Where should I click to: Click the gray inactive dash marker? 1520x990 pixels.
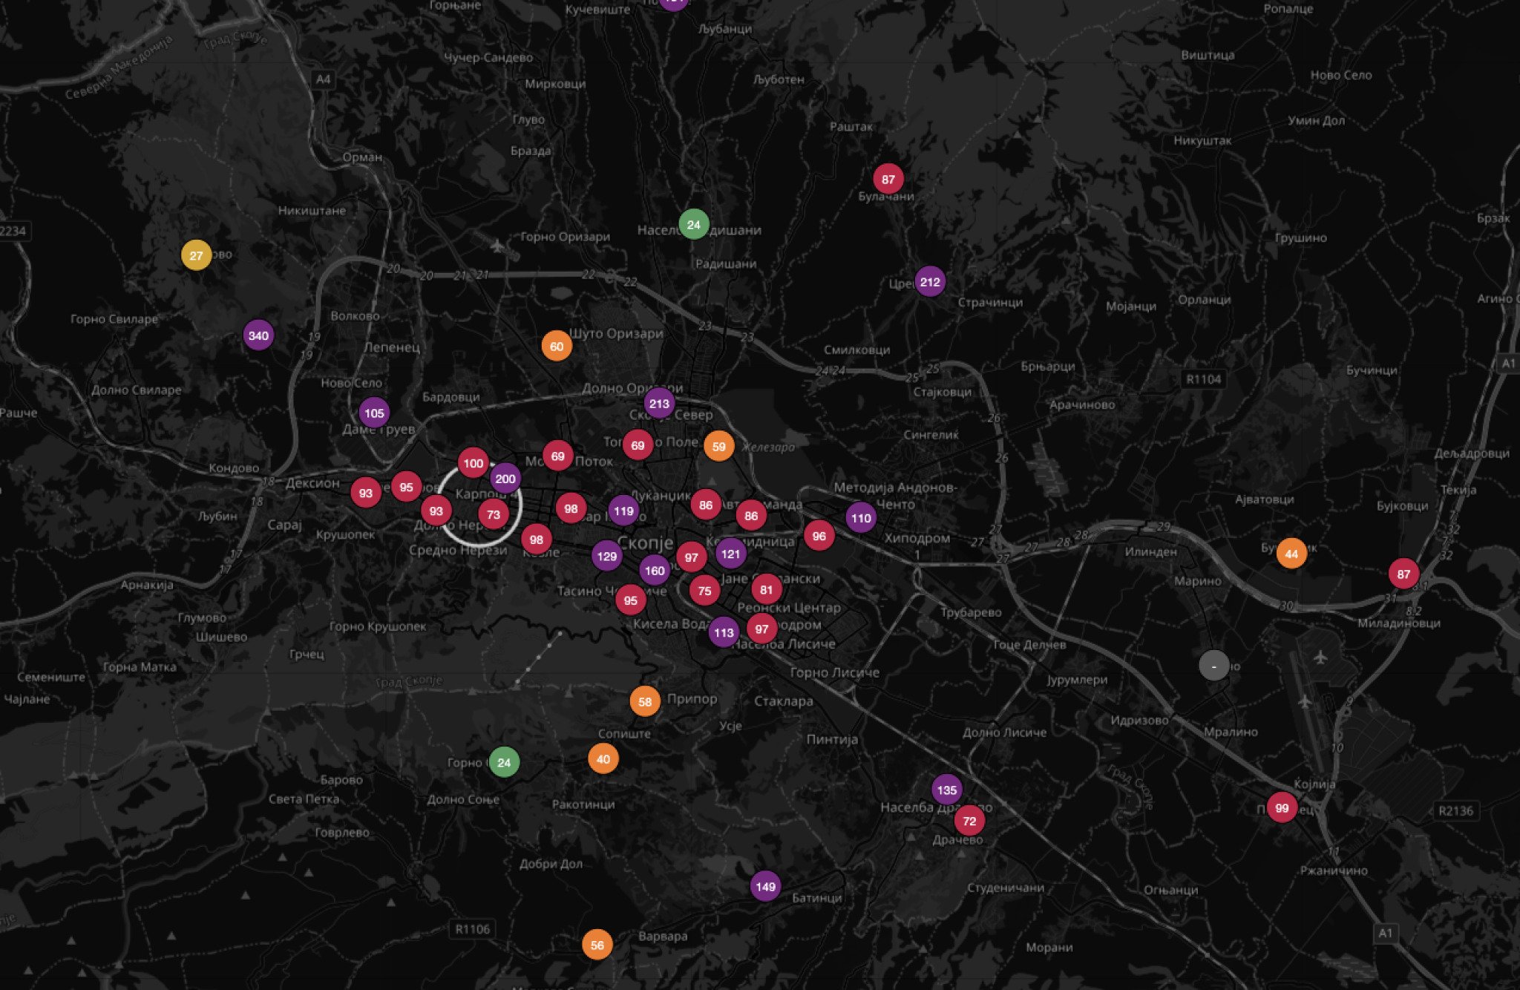(1213, 666)
